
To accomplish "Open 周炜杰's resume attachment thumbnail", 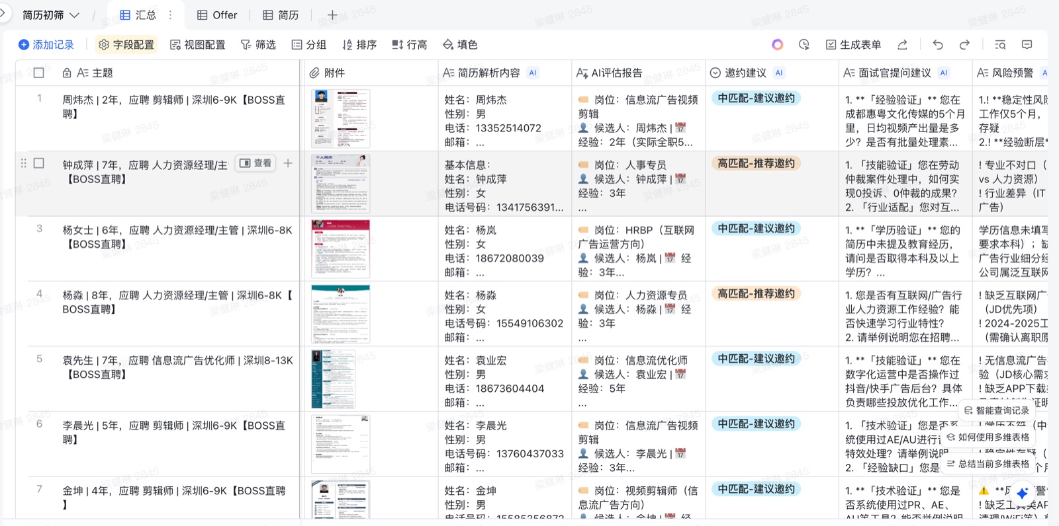I will pos(340,119).
